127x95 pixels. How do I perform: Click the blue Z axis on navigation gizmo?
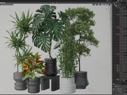109,7
